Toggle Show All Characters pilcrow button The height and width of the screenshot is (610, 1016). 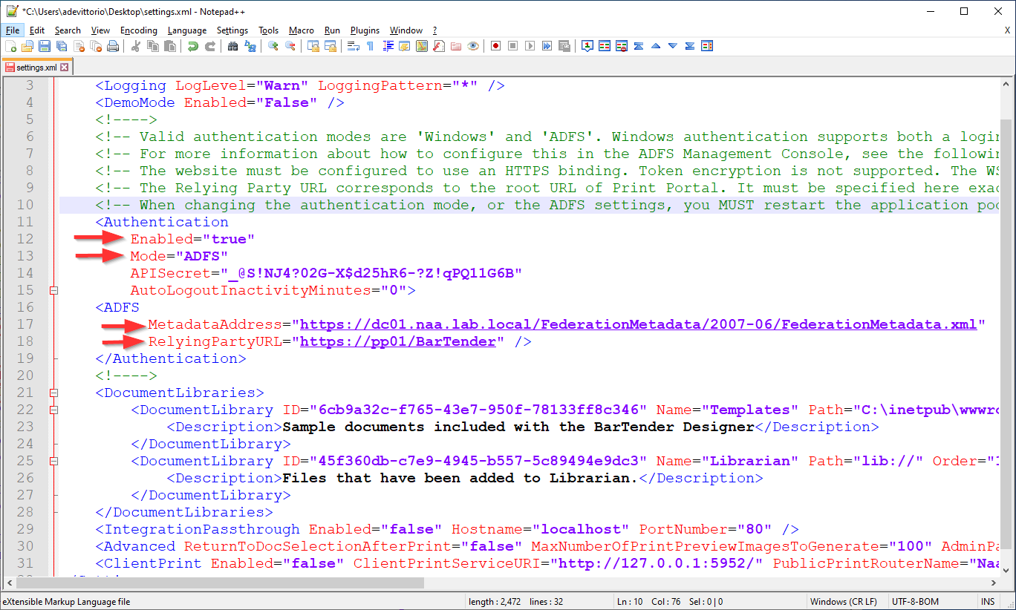click(370, 46)
